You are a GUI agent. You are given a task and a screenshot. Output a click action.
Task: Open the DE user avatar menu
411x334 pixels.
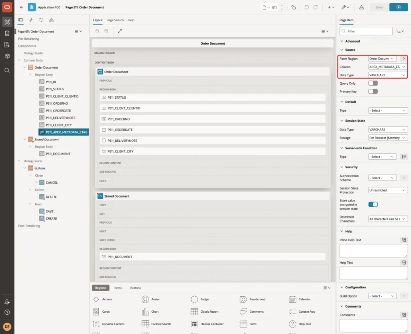pos(7,327)
